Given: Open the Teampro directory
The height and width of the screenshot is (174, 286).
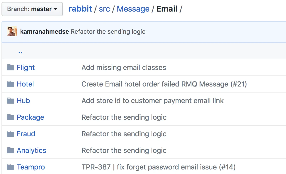Looking at the screenshot, I should pyautogui.click(x=31, y=167).
